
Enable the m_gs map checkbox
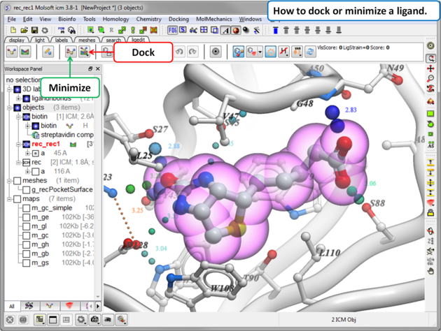coord(26,263)
